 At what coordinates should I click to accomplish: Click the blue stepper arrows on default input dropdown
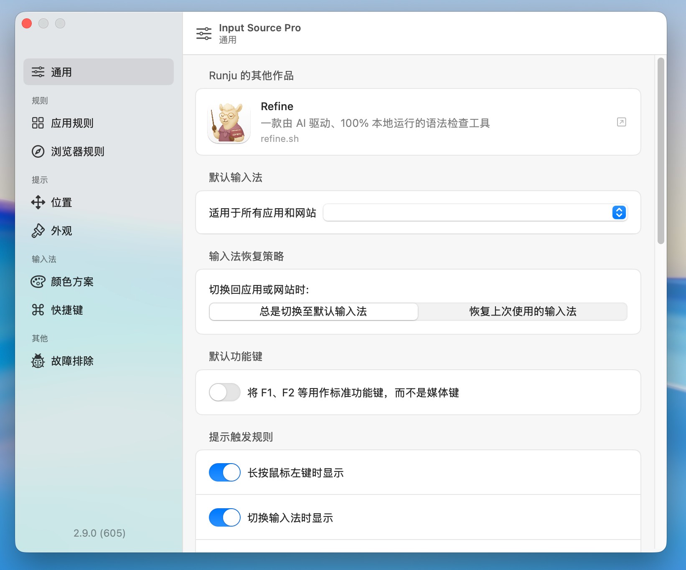point(619,213)
